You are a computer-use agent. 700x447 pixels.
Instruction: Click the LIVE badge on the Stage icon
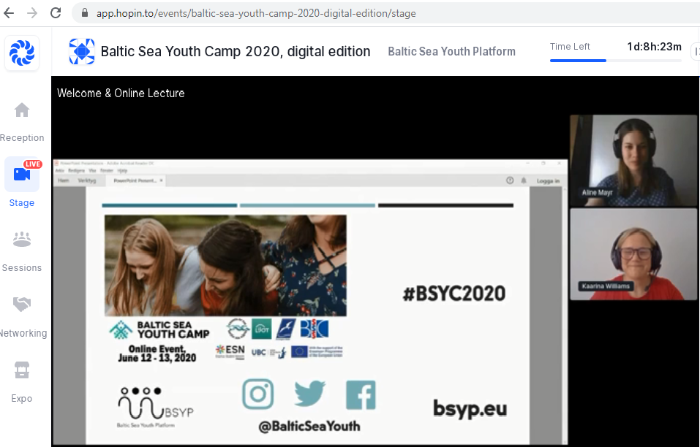pos(33,164)
